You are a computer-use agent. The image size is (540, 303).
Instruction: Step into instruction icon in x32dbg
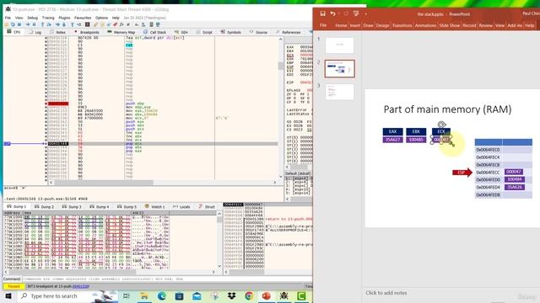tap(42, 24)
